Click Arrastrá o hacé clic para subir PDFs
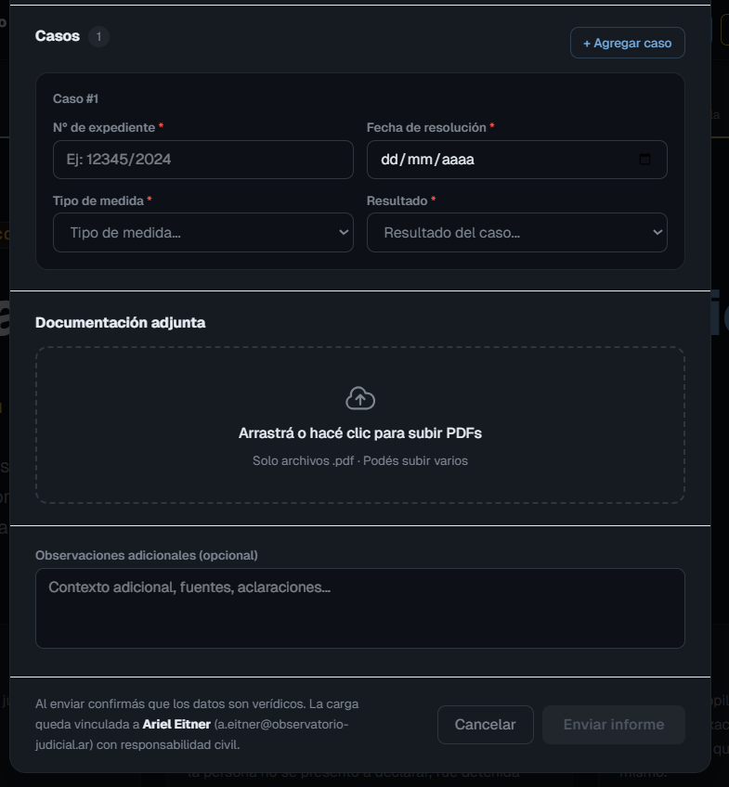729x787 pixels. coord(360,433)
